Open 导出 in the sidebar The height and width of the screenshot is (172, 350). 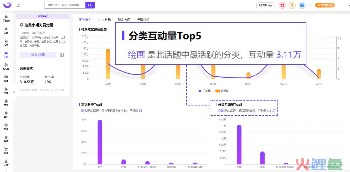[6, 115]
